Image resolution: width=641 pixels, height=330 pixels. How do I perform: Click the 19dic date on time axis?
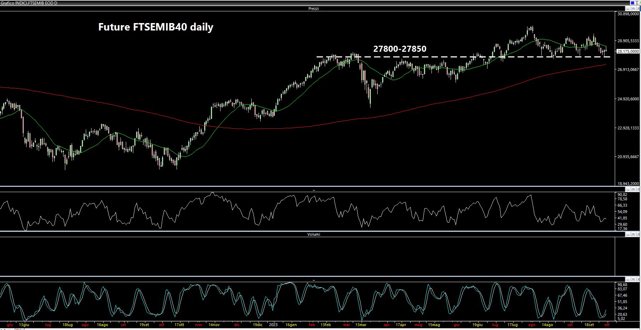click(258, 325)
